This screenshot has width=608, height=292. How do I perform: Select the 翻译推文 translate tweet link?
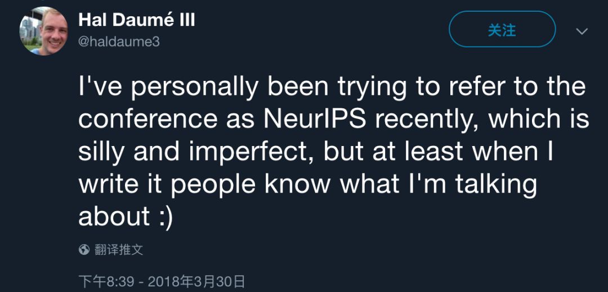point(119,249)
